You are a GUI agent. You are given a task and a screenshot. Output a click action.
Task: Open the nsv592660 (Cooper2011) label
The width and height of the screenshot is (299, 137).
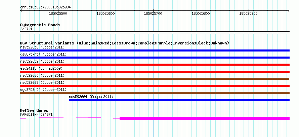click(x=42, y=75)
